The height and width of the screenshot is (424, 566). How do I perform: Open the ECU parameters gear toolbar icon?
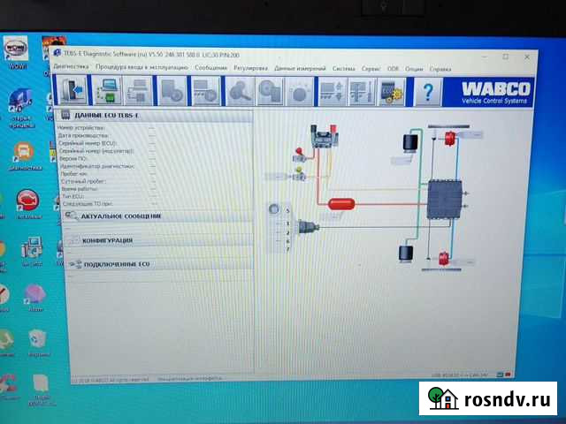(x=391, y=92)
